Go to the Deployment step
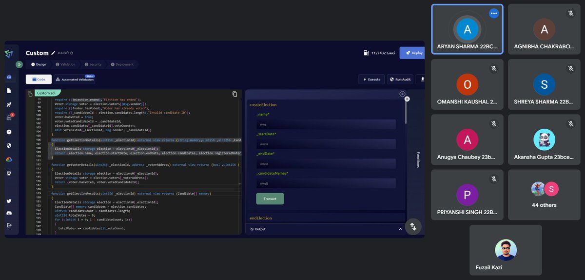Viewport: 585px width, 280px height. (x=122, y=64)
